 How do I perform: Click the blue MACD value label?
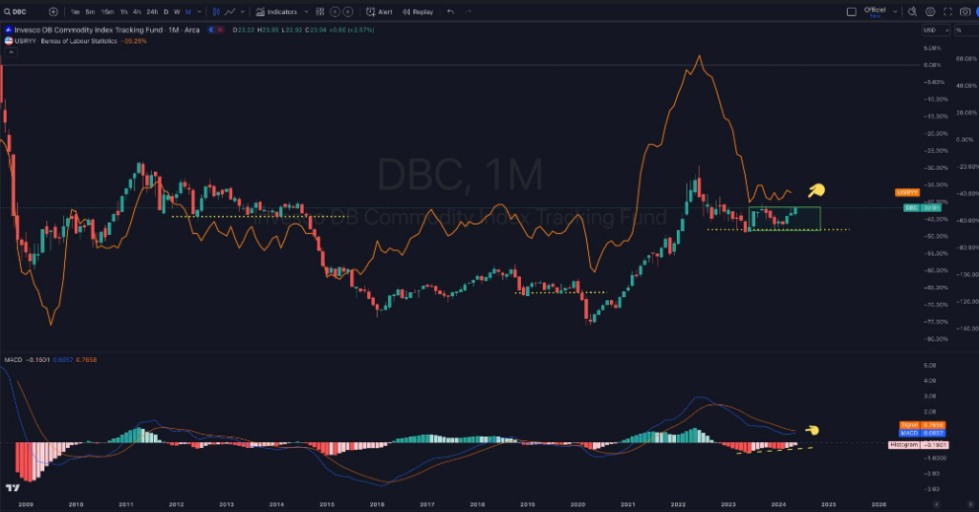(923, 433)
